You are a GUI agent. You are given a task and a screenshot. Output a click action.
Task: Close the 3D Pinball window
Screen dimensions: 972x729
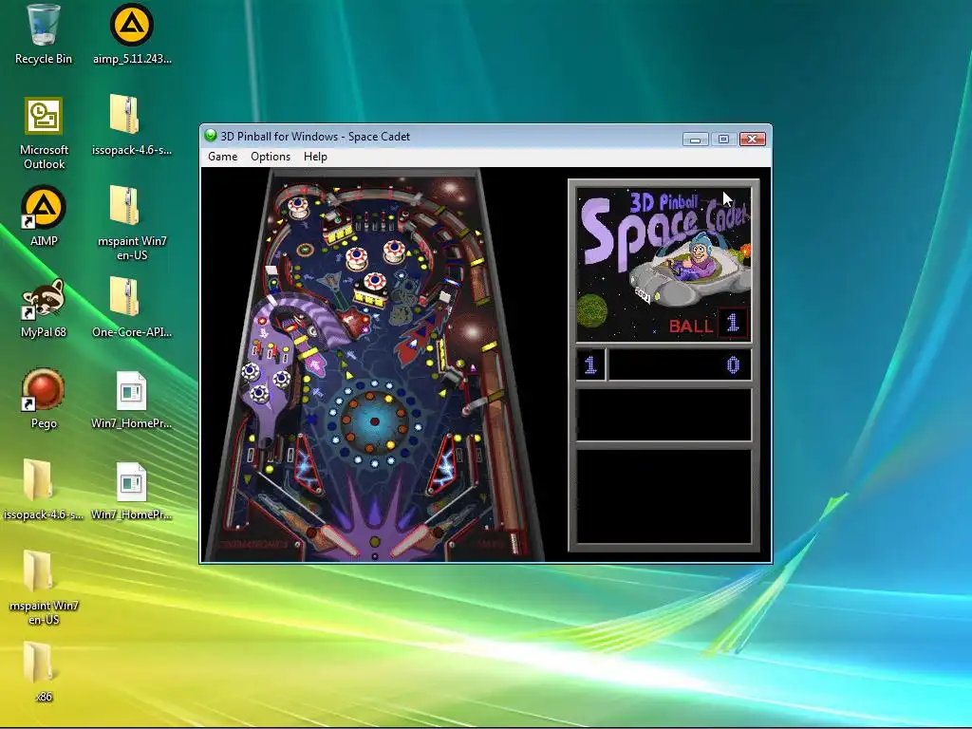point(752,139)
